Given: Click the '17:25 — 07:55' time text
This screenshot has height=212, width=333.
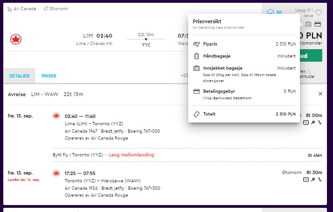Looking at the screenshot, I should (80, 173).
